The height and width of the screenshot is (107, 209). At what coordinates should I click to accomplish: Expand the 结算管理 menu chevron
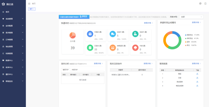(23, 53)
